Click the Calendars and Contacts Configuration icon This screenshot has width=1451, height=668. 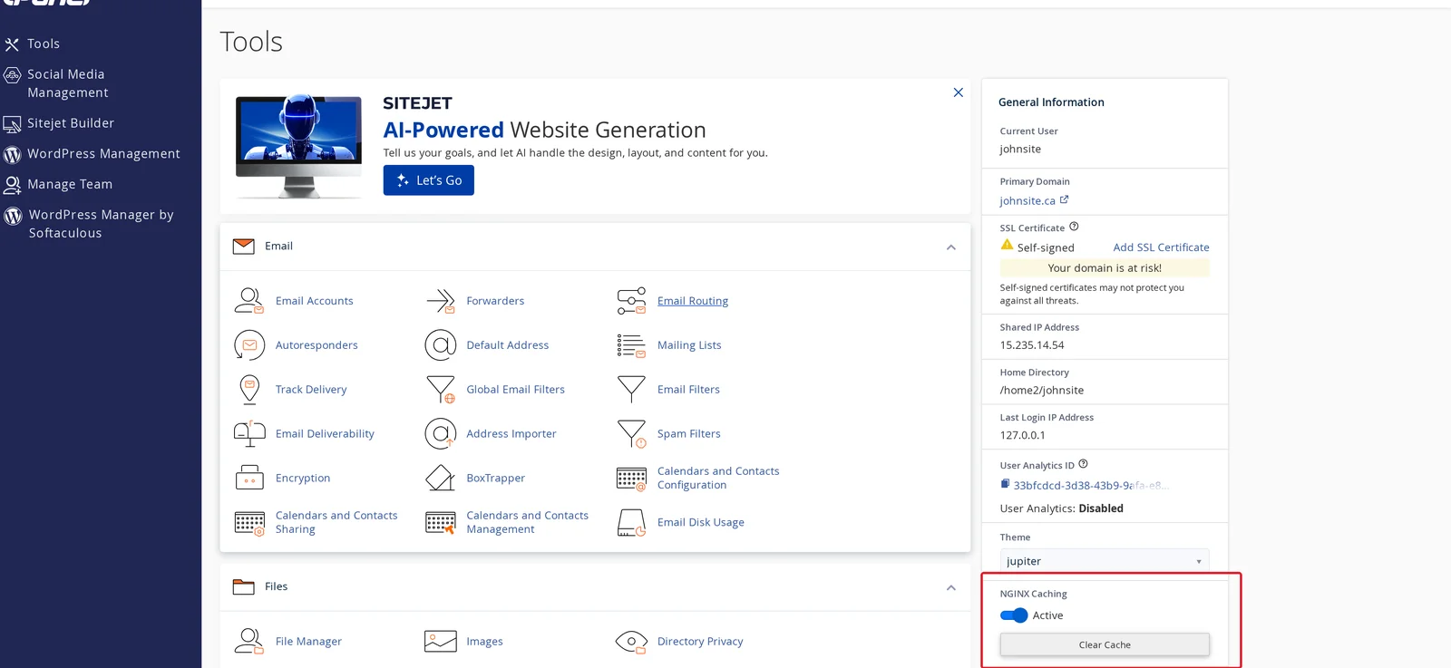click(x=631, y=478)
